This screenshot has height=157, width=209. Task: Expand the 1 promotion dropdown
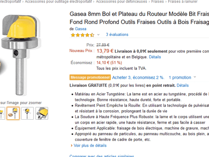coord(182,77)
